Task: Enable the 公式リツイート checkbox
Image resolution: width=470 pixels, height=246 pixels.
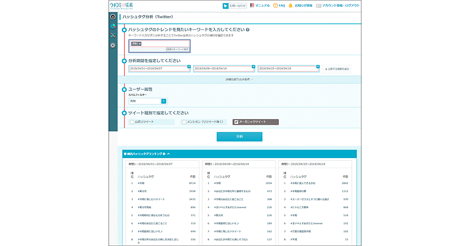Action: click(x=132, y=122)
